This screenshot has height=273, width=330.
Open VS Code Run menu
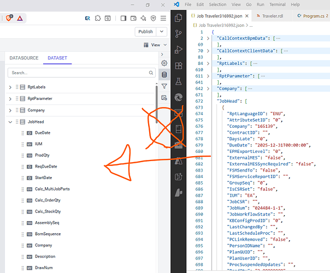[x=260, y=4]
